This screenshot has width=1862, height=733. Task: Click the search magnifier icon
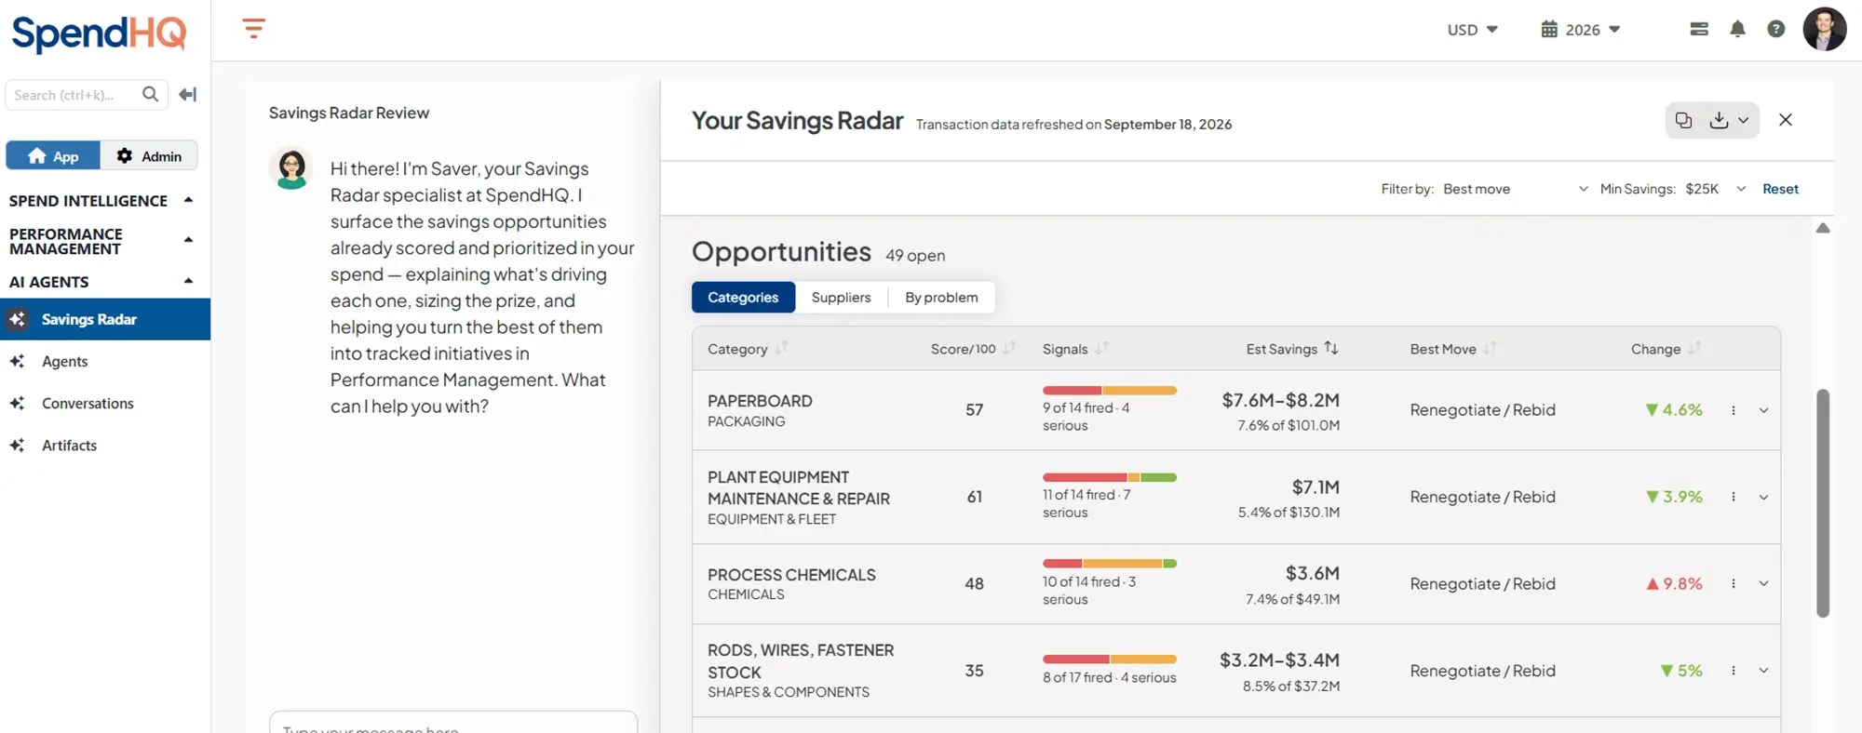pos(150,94)
